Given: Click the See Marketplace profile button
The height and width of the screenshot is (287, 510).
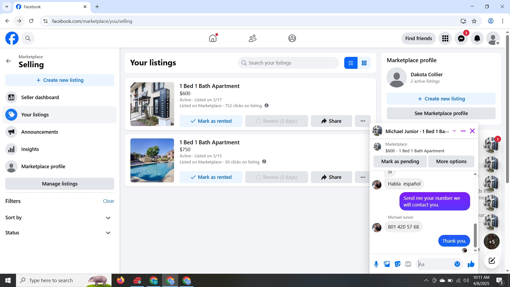Looking at the screenshot, I should [x=441, y=113].
